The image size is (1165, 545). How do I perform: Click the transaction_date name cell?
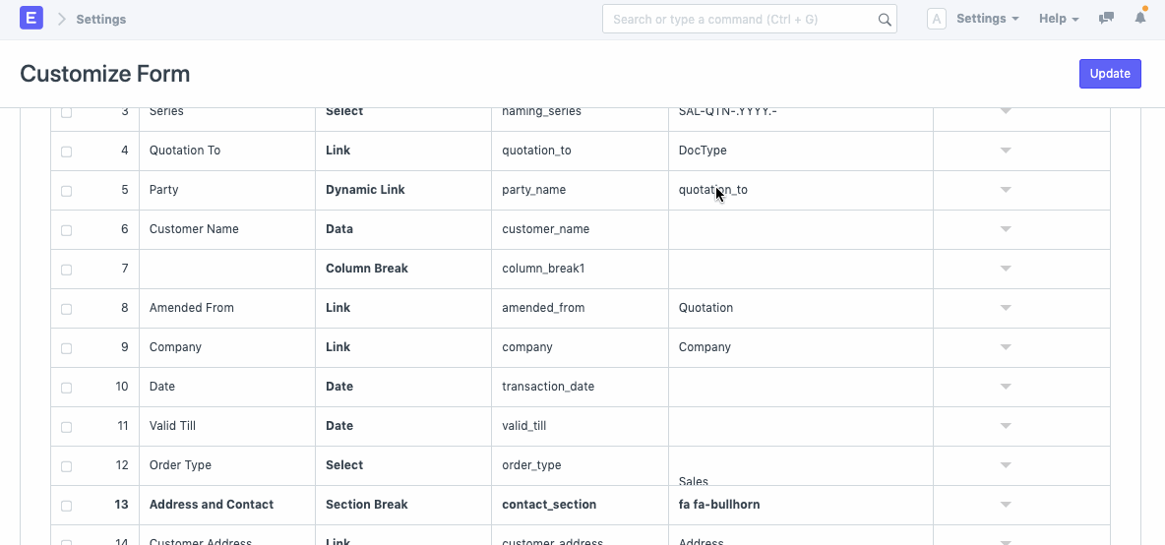580,387
